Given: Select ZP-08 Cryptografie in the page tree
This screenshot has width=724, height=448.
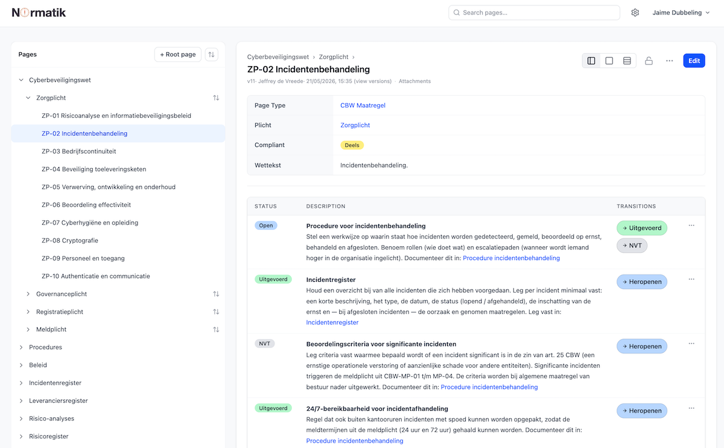Looking at the screenshot, I should coord(69,240).
